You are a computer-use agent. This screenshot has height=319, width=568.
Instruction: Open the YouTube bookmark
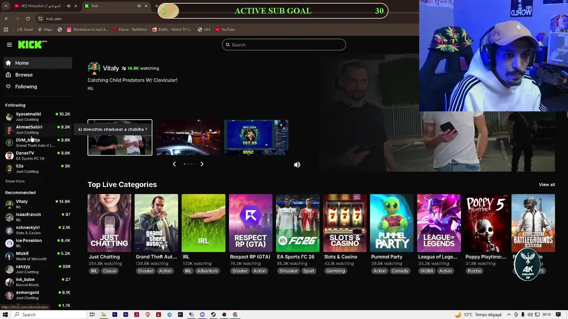point(225,29)
